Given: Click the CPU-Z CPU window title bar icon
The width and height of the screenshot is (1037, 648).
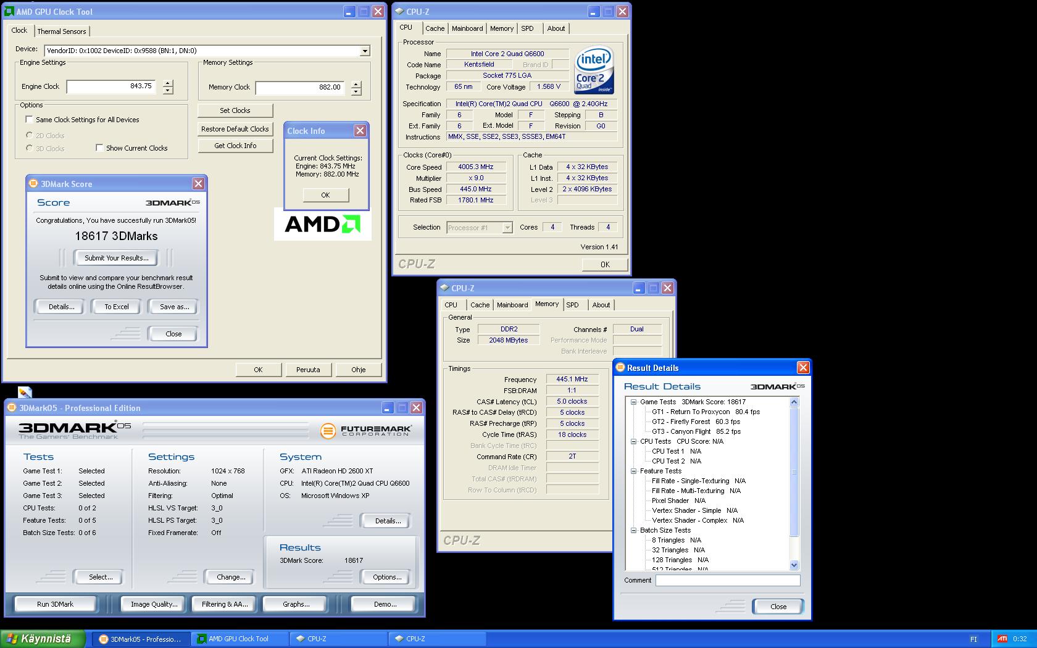Looking at the screenshot, I should point(399,12).
